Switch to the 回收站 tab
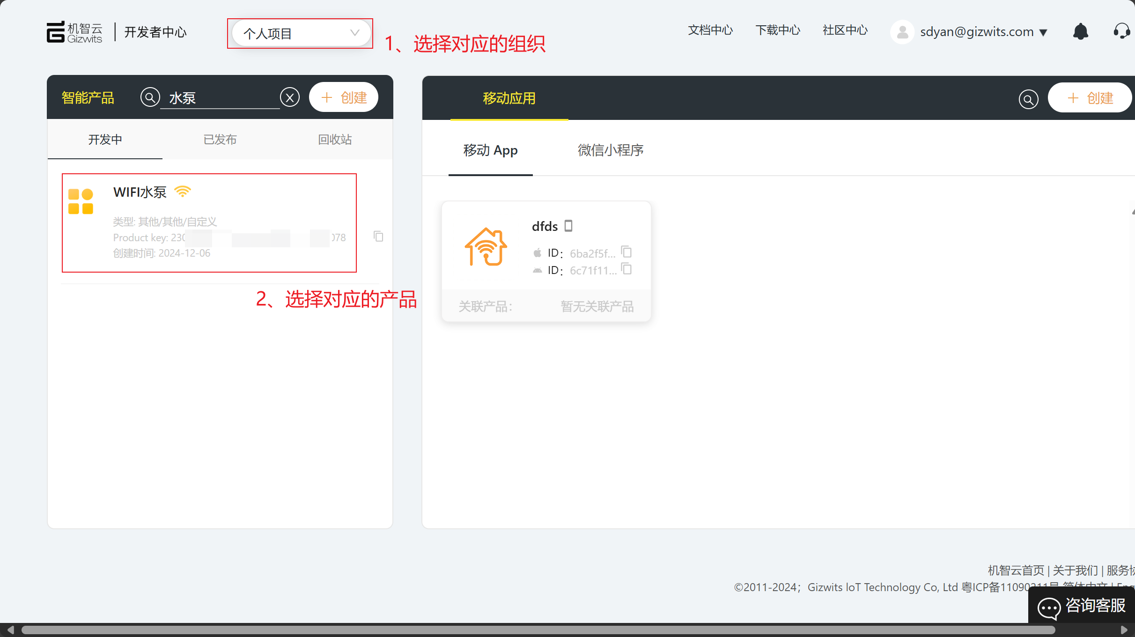The height and width of the screenshot is (637, 1135). coord(334,140)
